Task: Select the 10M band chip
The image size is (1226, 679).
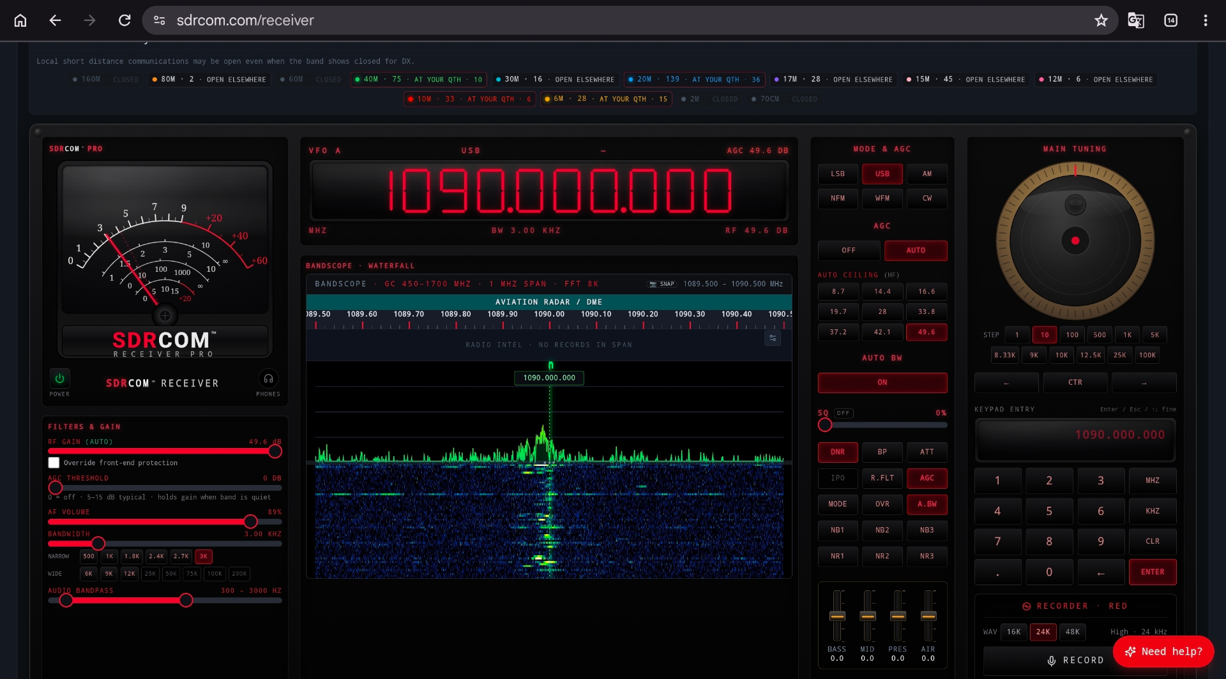Action: pyautogui.click(x=469, y=99)
